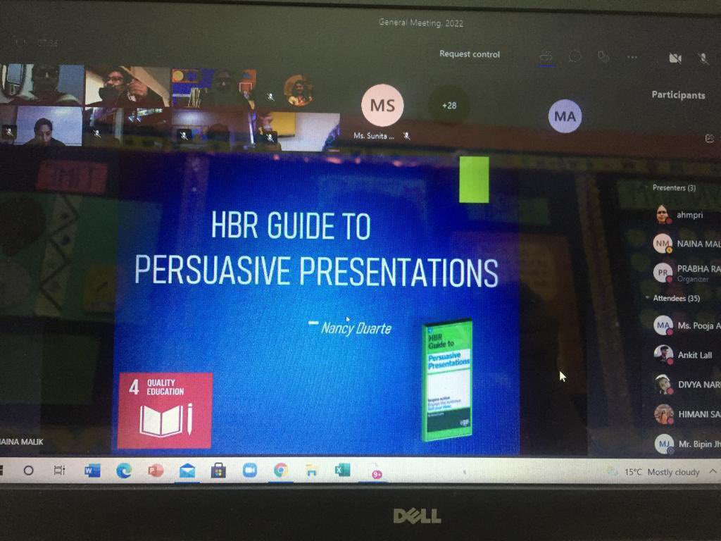The height and width of the screenshot is (541, 721).
Task: Select attendee HIMANI SA in list
Action: pos(686,414)
